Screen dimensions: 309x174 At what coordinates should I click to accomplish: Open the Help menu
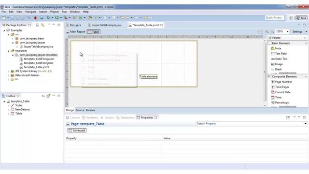pyautogui.click(x=85, y=12)
